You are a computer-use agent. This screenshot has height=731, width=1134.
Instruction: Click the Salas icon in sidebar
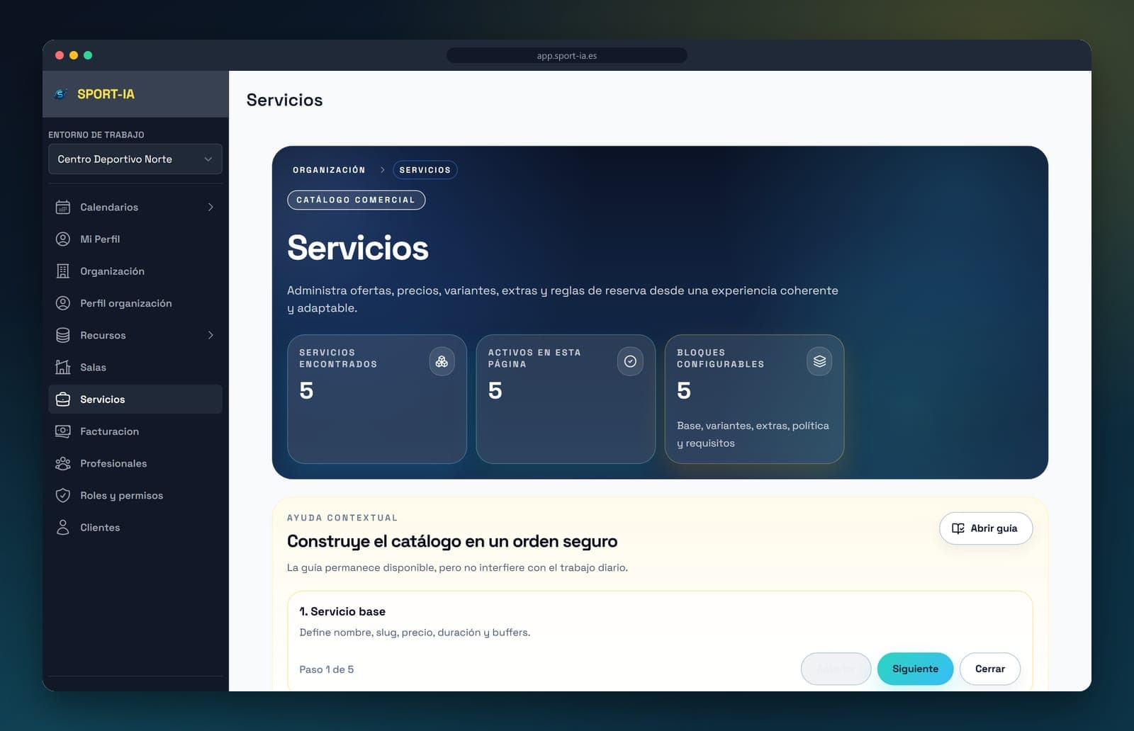click(x=63, y=367)
